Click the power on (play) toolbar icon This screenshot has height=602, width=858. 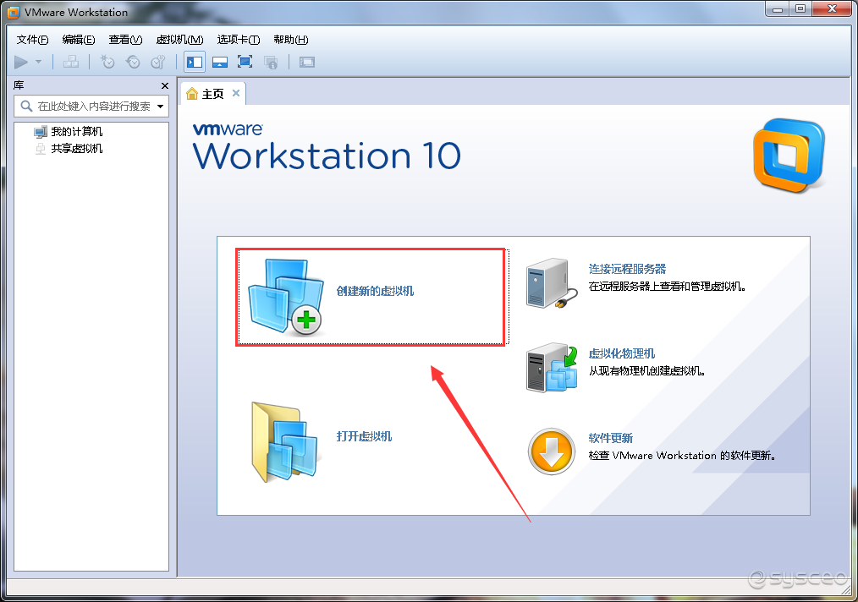click(x=21, y=63)
